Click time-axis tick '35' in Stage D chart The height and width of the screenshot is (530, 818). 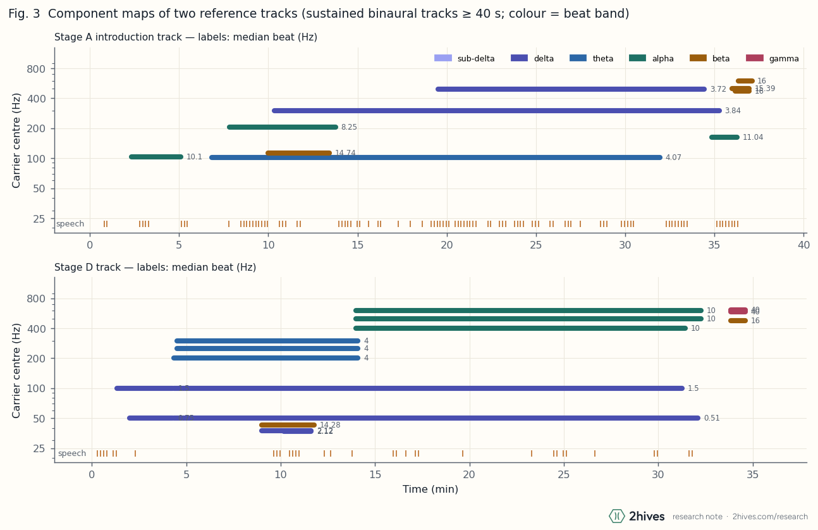tap(753, 475)
